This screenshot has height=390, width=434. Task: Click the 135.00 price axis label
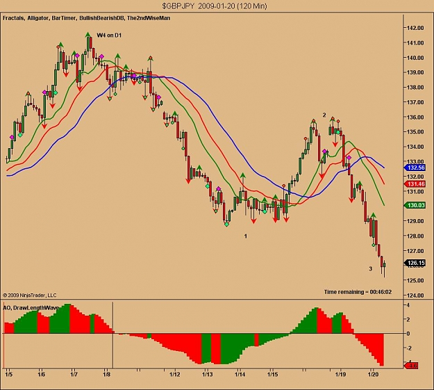coord(415,131)
